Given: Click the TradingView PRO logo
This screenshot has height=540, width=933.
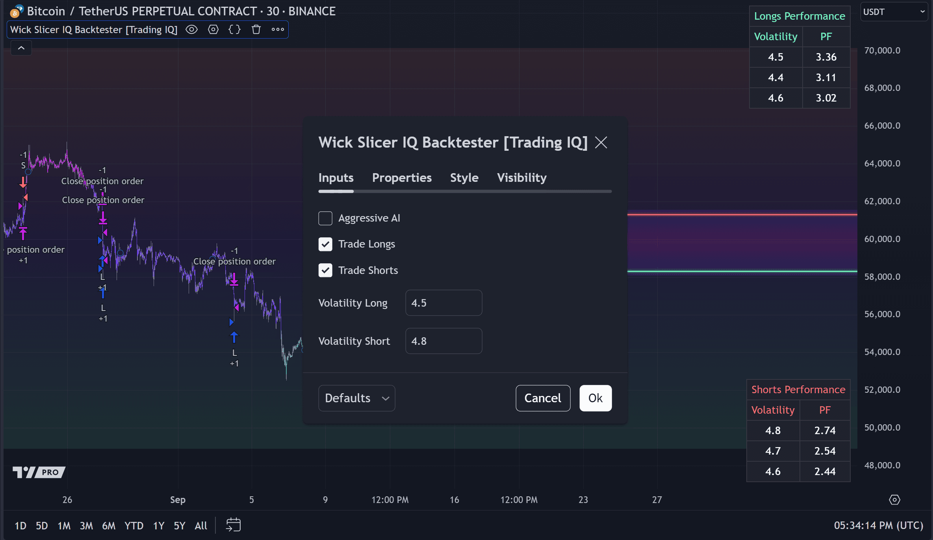Looking at the screenshot, I should pos(39,472).
